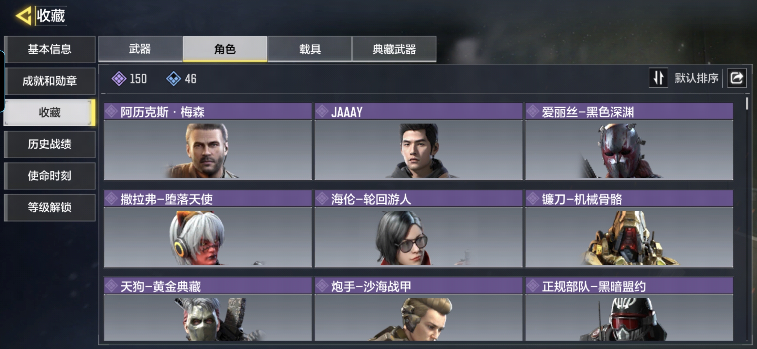Open 等级解锁 sidebar entry
The height and width of the screenshot is (349, 757).
click(x=49, y=207)
